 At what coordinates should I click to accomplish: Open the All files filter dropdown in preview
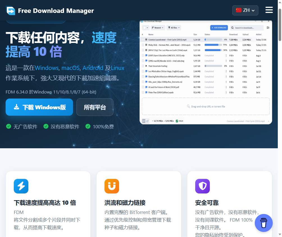pos(174,28)
